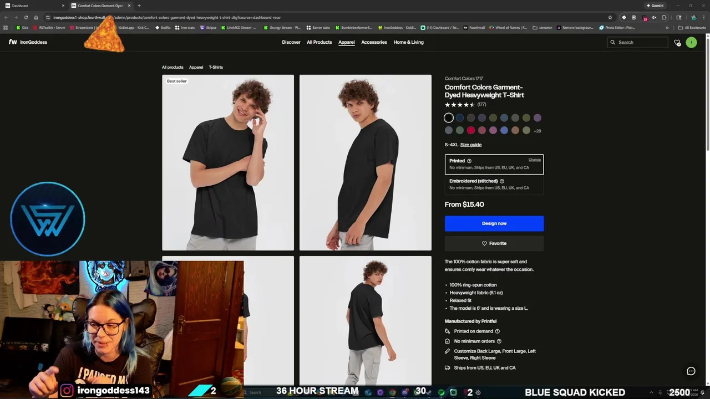
Task: Open the Chrome extensions puzzle icon
Action: [664, 17]
